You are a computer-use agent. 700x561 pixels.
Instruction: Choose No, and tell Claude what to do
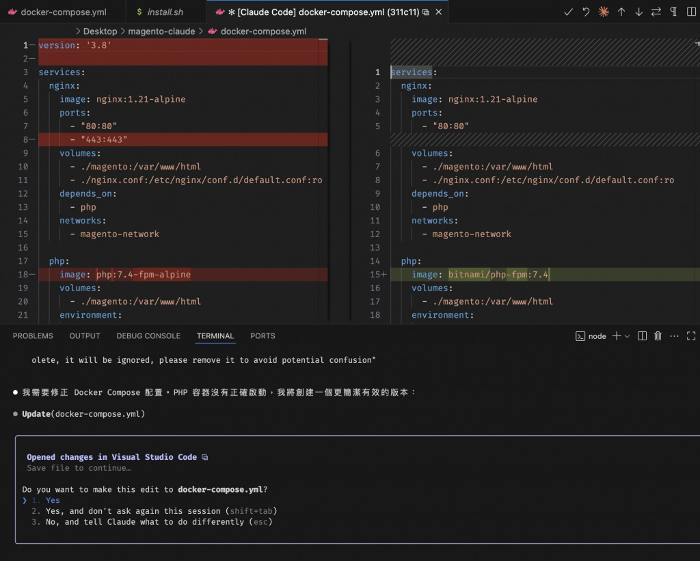[x=152, y=522]
